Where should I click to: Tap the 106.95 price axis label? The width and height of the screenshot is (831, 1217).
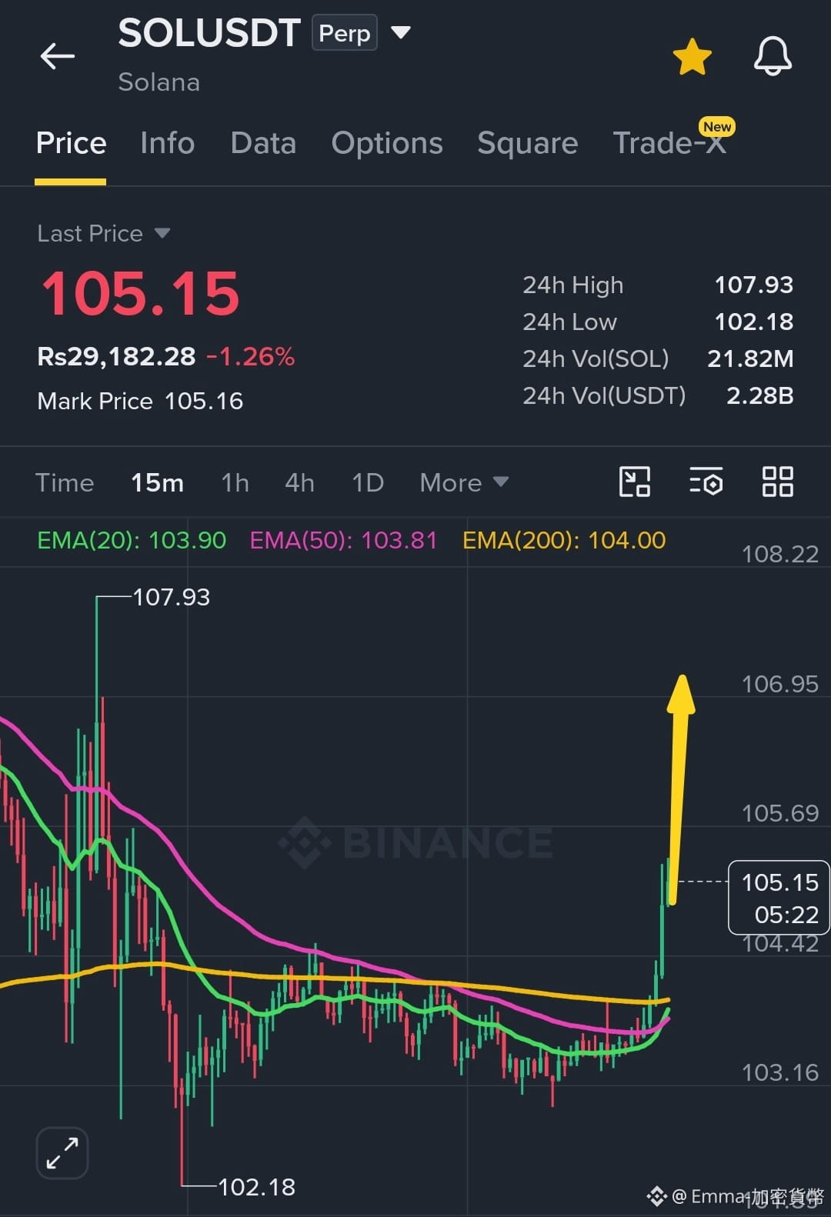pos(779,684)
